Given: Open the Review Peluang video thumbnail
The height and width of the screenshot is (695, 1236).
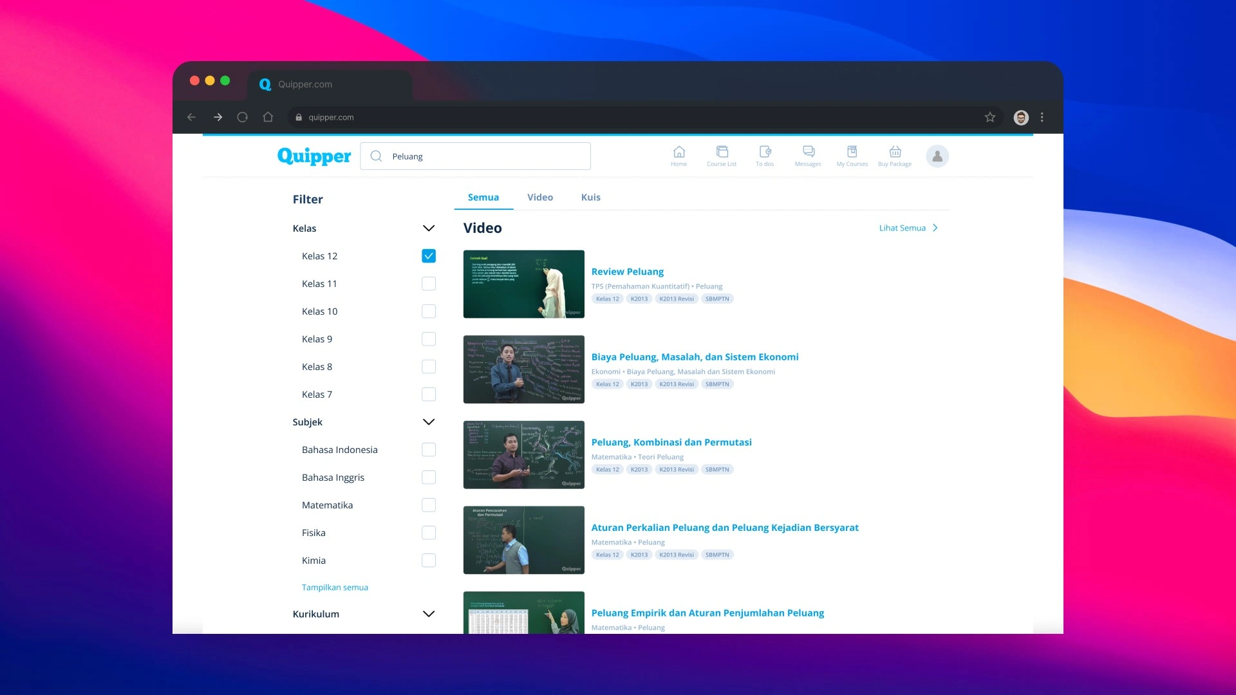Looking at the screenshot, I should pos(523,284).
